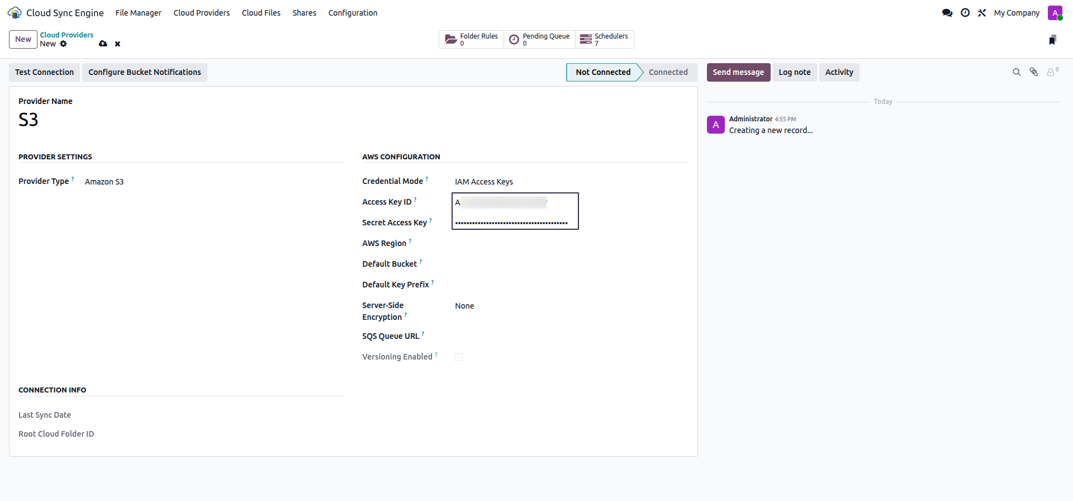This screenshot has height=501, width=1073.
Task: Open the Configuration menu
Action: 353,13
